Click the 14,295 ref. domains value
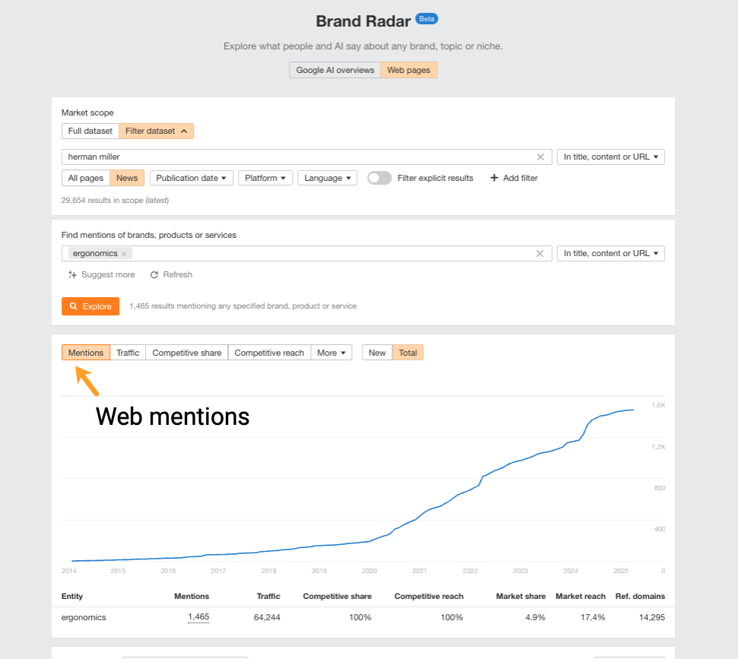Screen dimensions: 738x659 [652, 617]
